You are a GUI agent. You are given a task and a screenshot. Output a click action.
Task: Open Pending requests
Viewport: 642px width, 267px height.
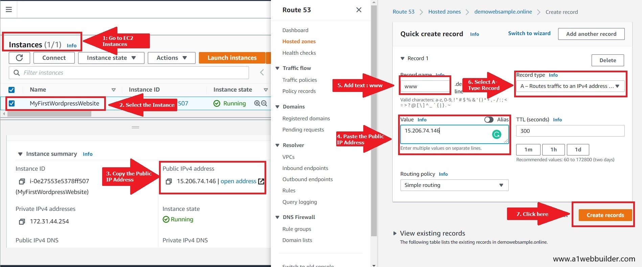point(303,129)
